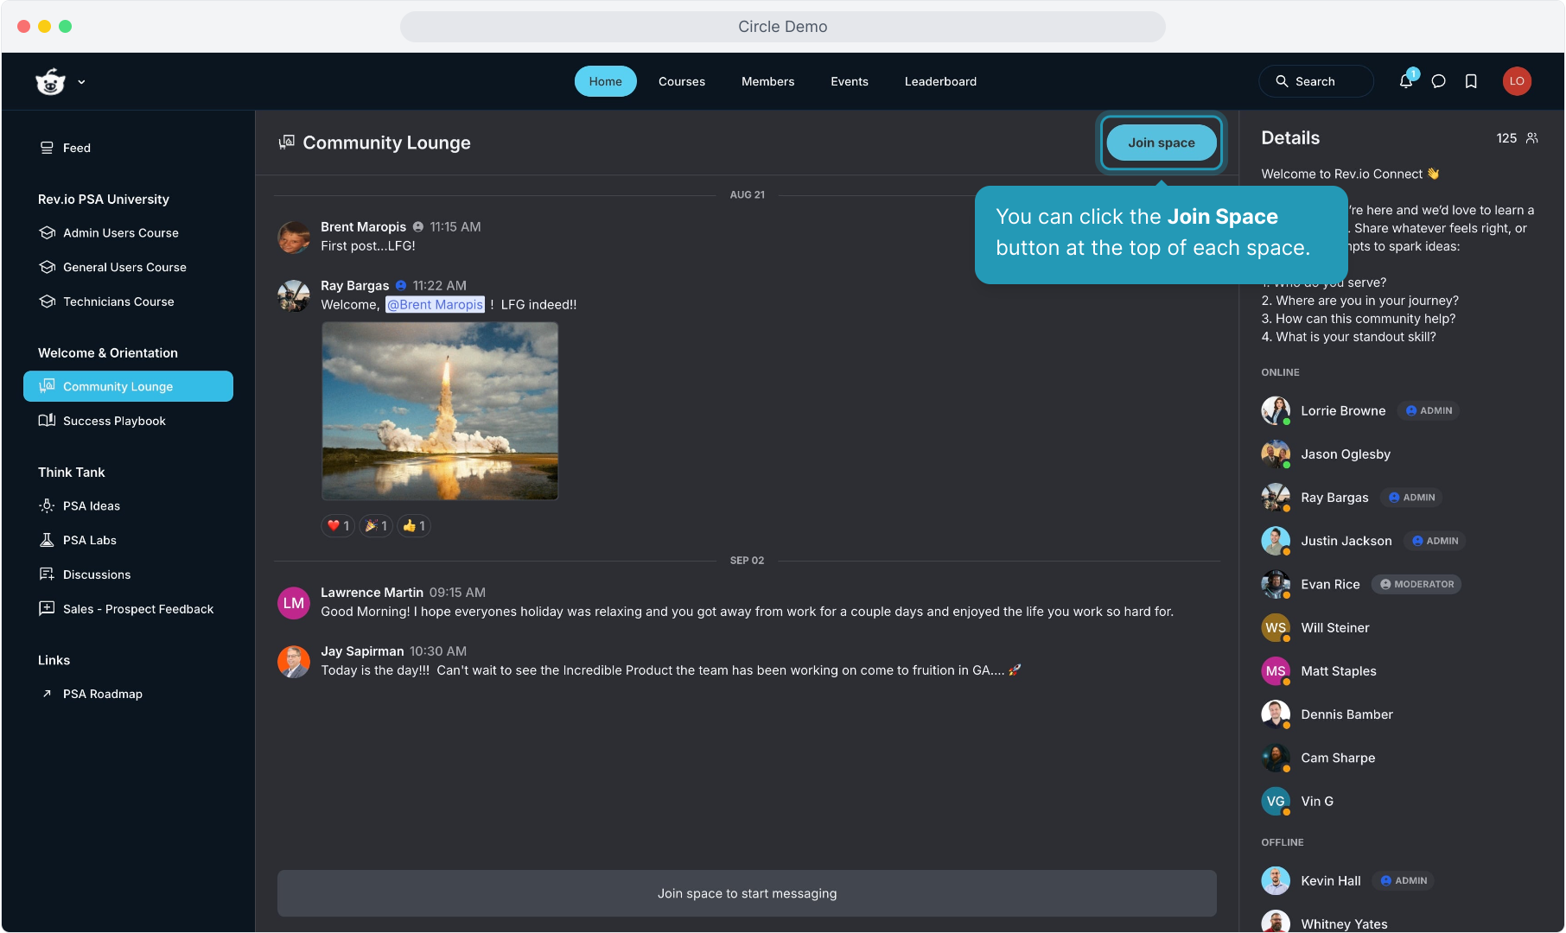
Task: Open Jason Oglesby's profile avatar
Action: (1276, 454)
